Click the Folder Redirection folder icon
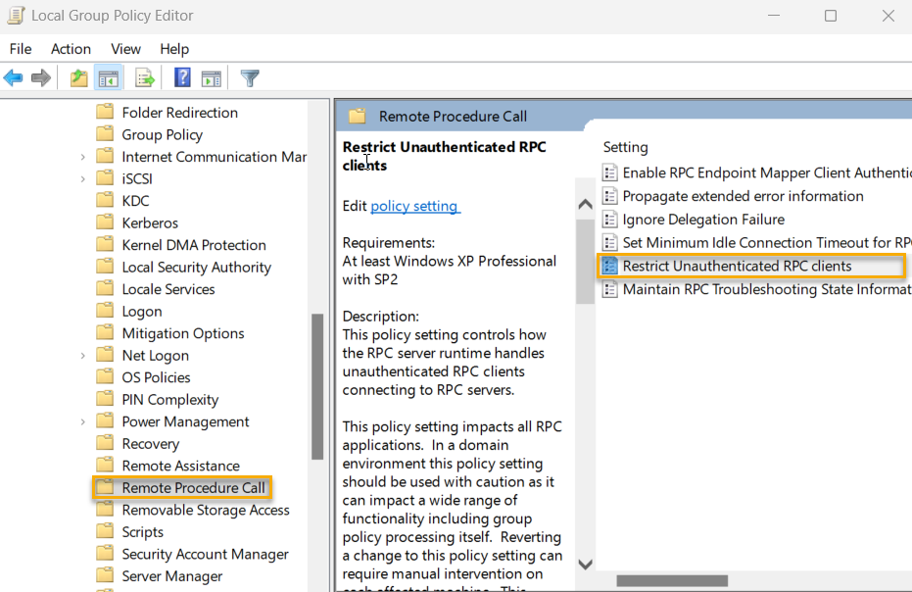 coord(105,112)
